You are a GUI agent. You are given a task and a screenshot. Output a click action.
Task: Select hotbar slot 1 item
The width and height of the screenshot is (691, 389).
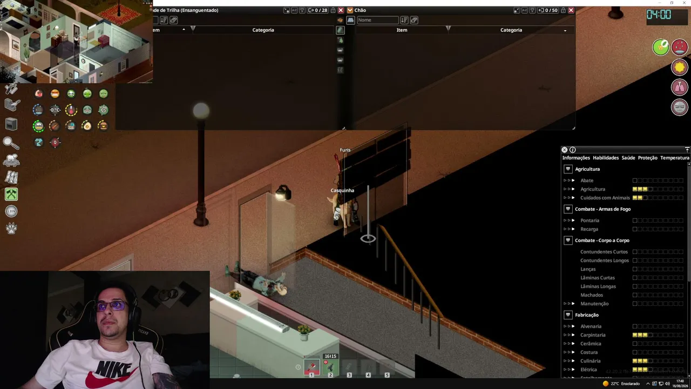pos(311,368)
